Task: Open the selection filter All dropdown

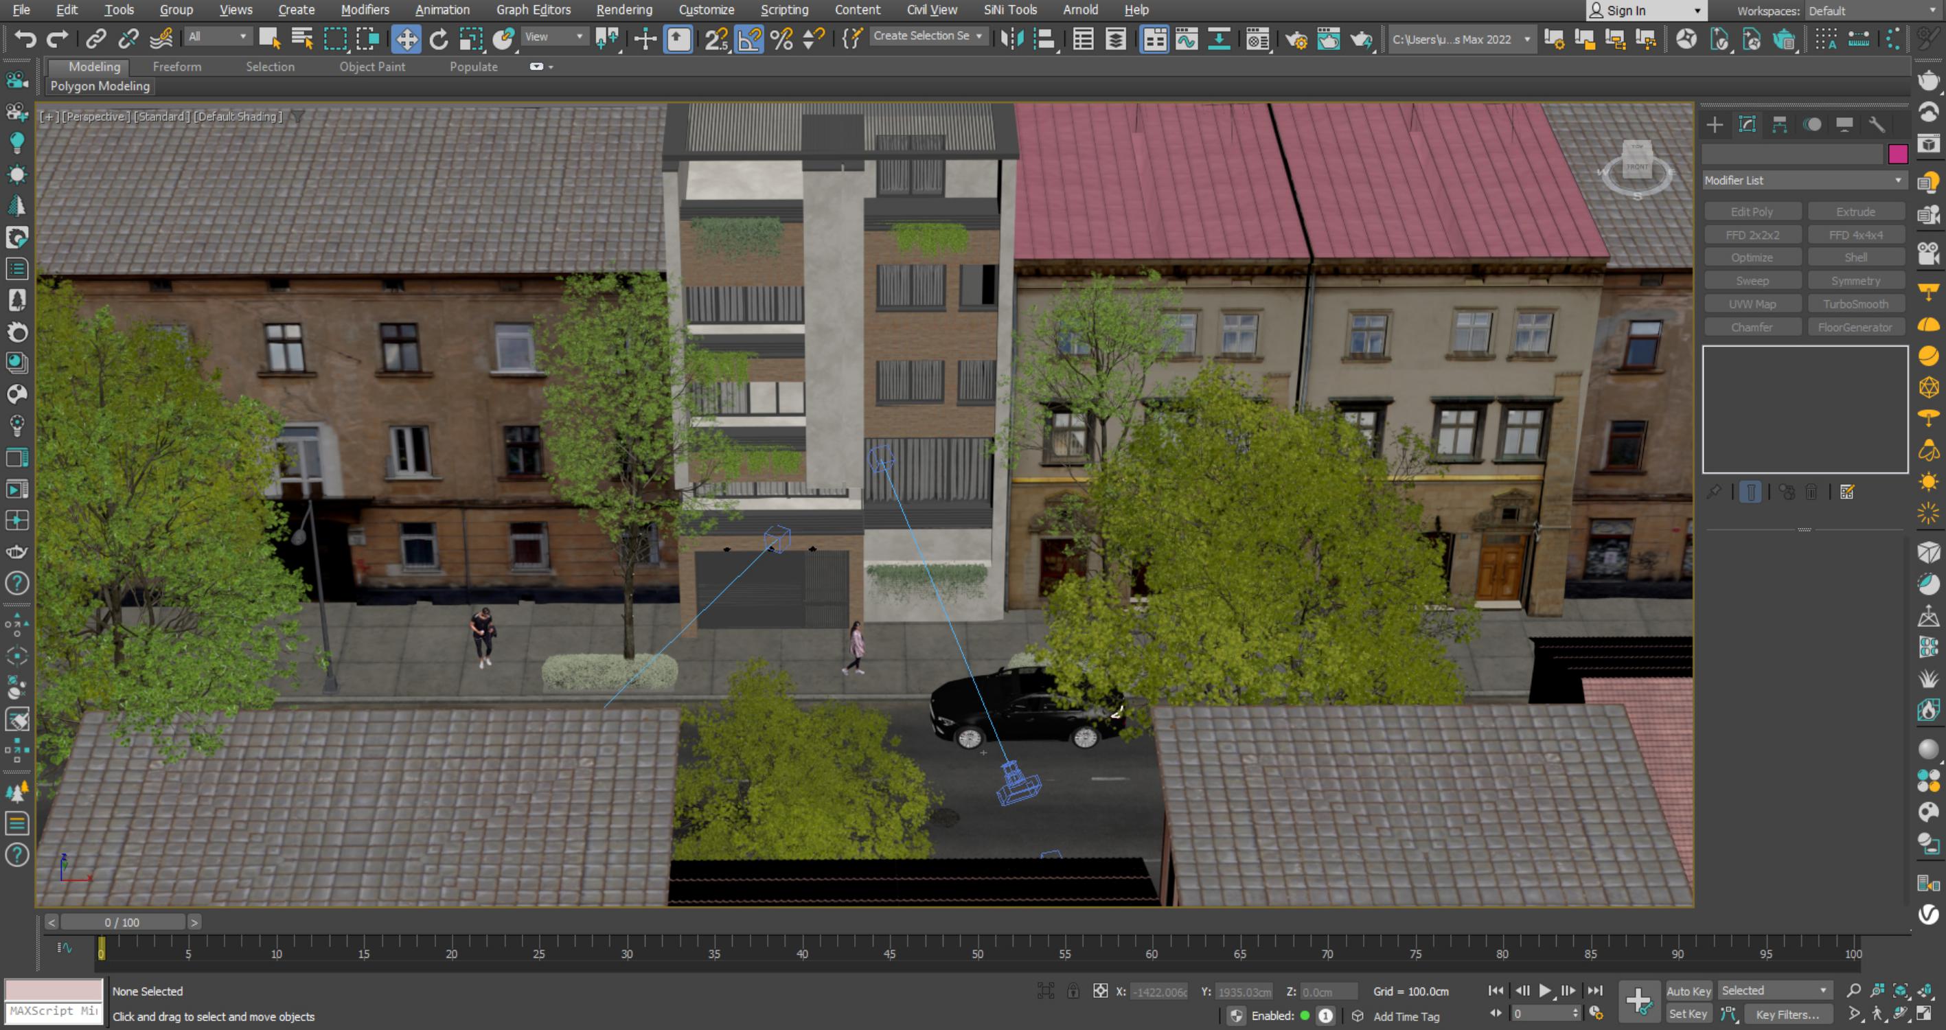Action: 218,36
